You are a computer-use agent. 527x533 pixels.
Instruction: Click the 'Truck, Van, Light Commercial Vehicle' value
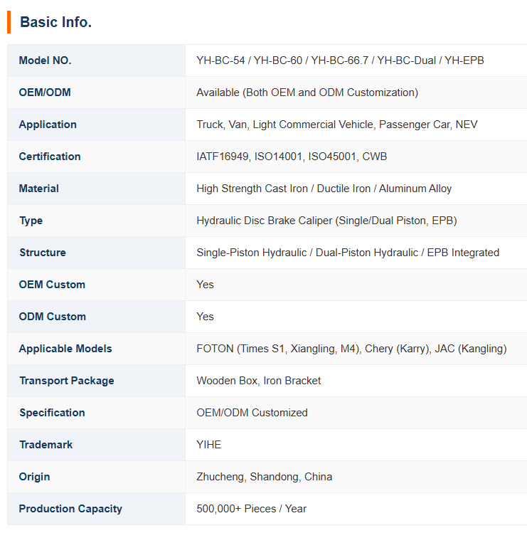pos(337,125)
